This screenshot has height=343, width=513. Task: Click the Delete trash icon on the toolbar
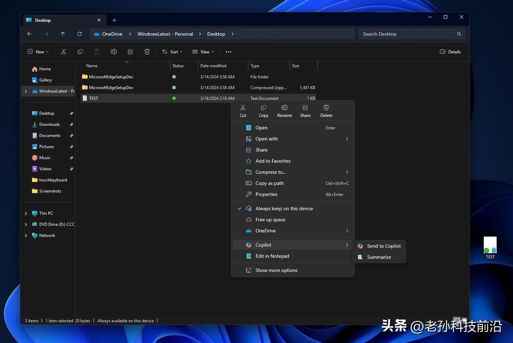tap(147, 51)
